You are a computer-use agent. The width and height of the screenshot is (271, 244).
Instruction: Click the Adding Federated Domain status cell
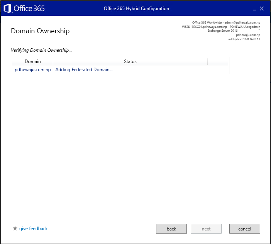coord(84,70)
